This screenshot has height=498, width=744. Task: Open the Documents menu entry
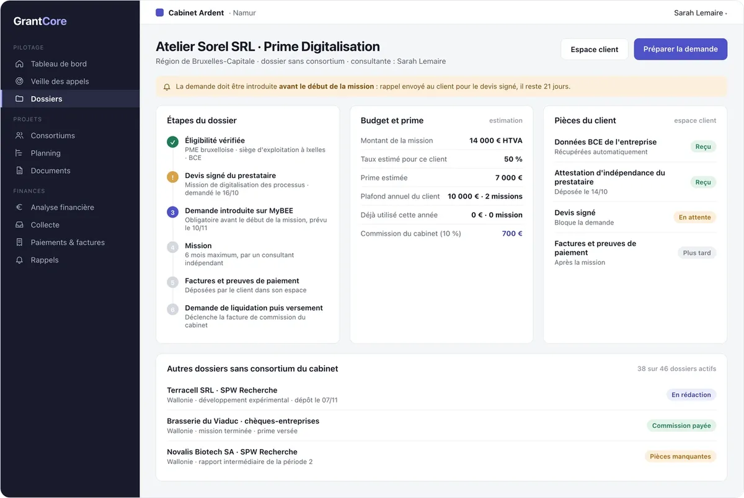(69, 171)
